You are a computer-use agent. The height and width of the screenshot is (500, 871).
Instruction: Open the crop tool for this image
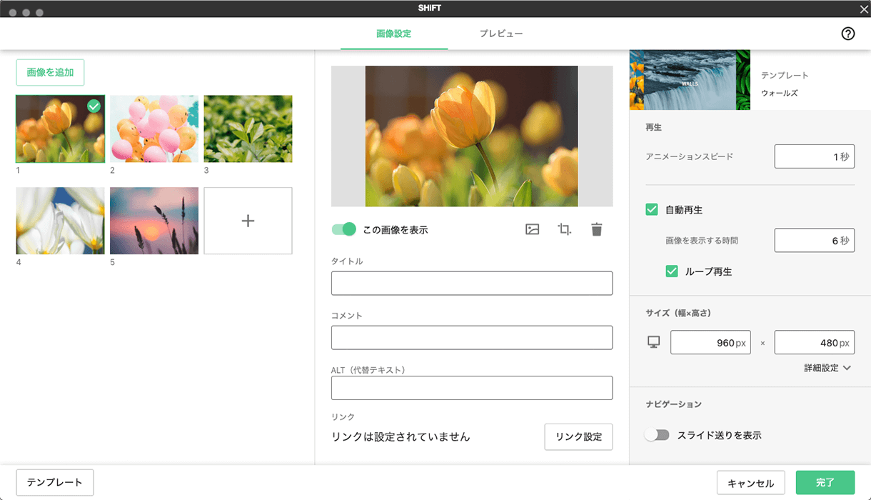pos(564,229)
